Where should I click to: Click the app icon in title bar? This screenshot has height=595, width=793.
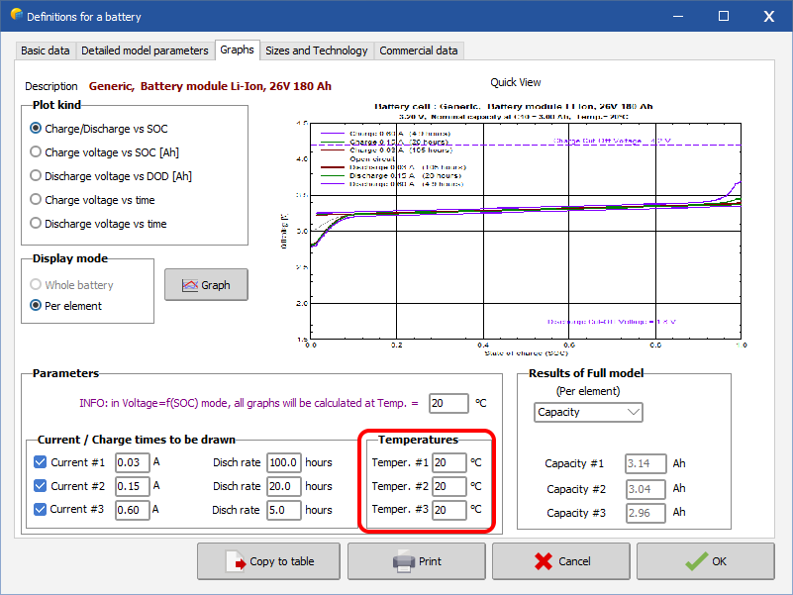pos(16,15)
